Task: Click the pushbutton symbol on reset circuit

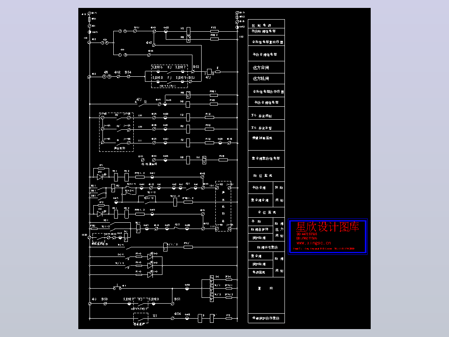Action: tap(117, 287)
